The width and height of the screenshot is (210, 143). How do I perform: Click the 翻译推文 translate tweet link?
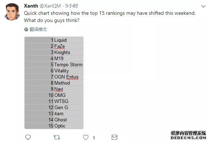38,29
